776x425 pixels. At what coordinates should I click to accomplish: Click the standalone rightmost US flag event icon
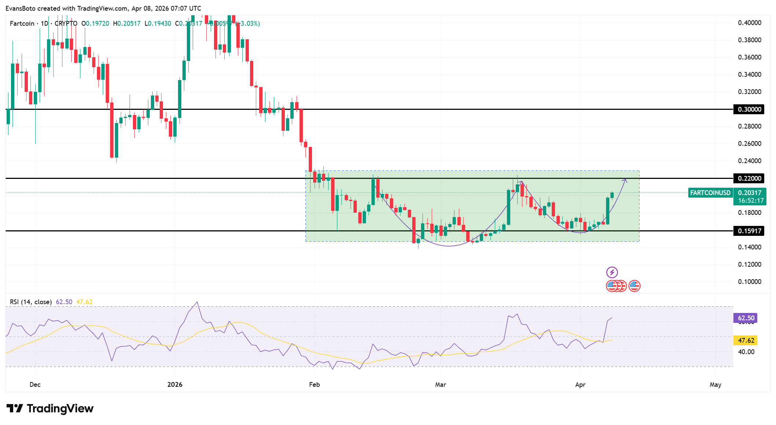tap(634, 285)
